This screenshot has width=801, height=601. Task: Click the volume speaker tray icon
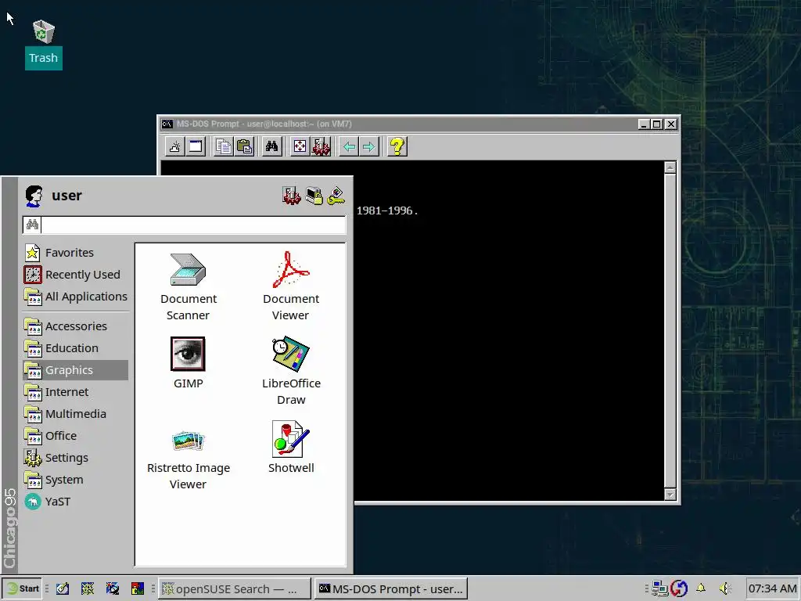(725, 588)
